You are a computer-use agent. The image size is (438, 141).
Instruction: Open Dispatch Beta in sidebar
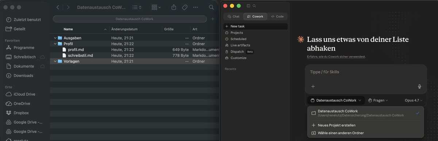pyautogui.click(x=255, y=52)
